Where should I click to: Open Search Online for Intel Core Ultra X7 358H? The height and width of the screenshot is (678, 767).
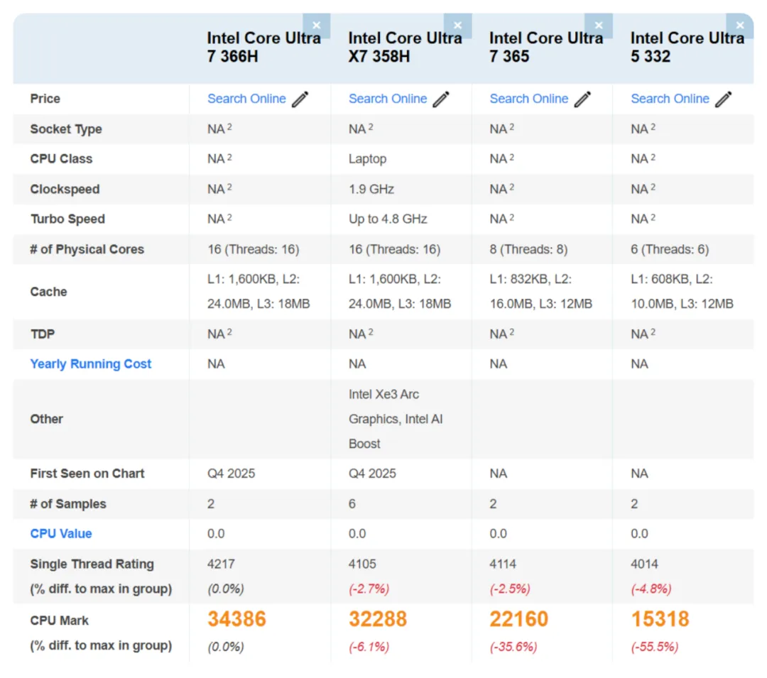(388, 99)
